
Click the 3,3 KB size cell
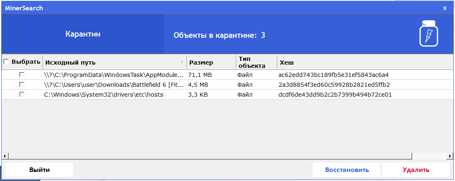[211, 95]
